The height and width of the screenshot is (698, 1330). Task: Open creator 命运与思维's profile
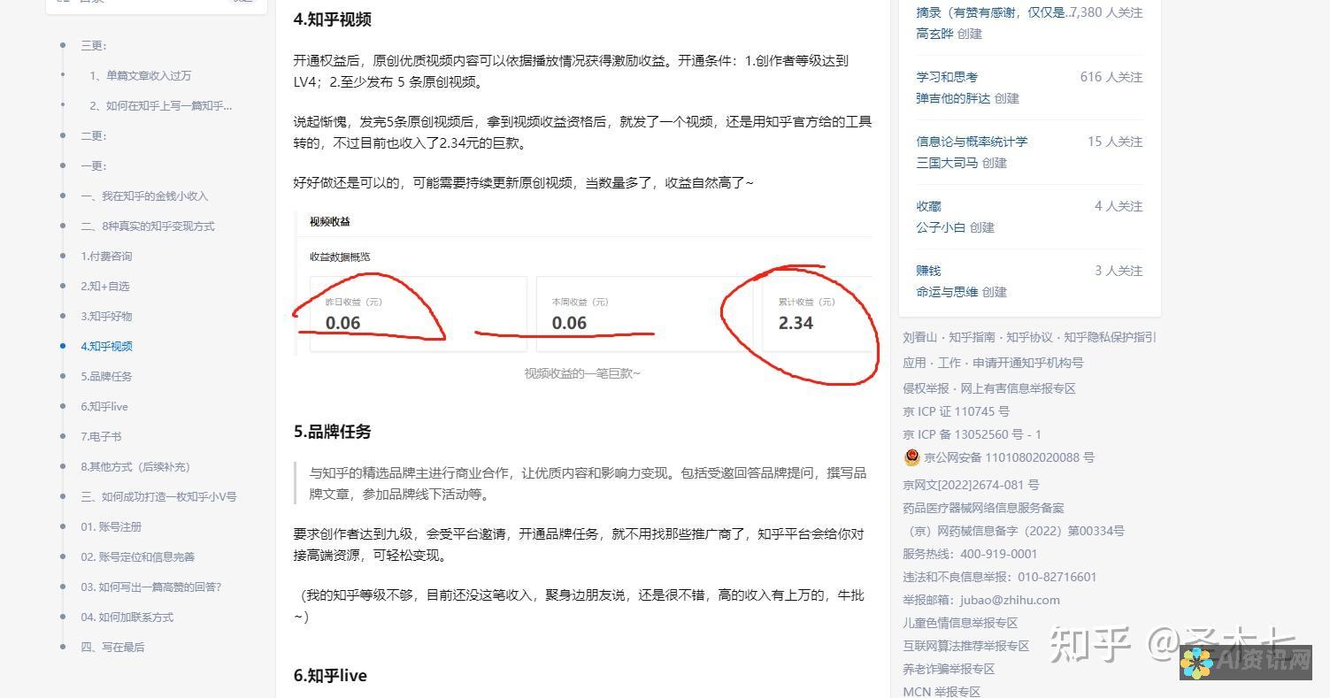click(x=947, y=292)
